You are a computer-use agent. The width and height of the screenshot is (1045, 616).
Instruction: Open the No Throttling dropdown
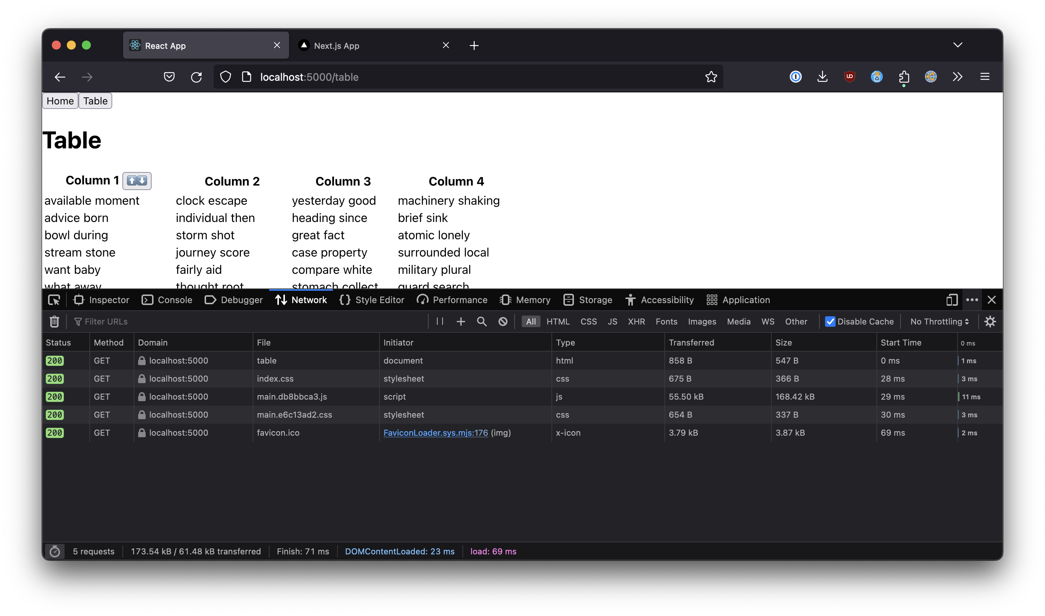pyautogui.click(x=939, y=321)
